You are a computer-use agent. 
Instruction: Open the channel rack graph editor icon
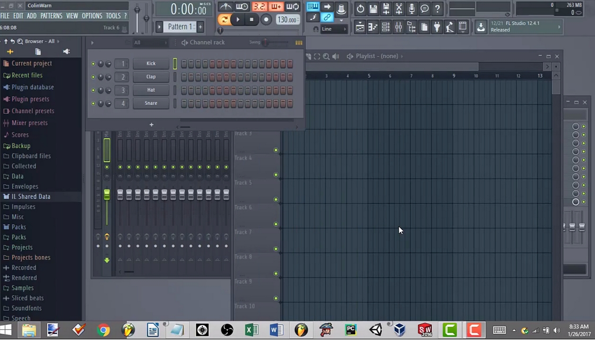(299, 42)
